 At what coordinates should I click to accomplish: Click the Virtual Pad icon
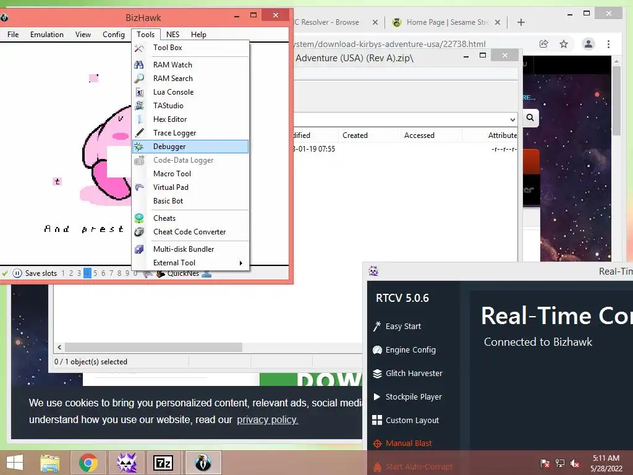pos(139,187)
